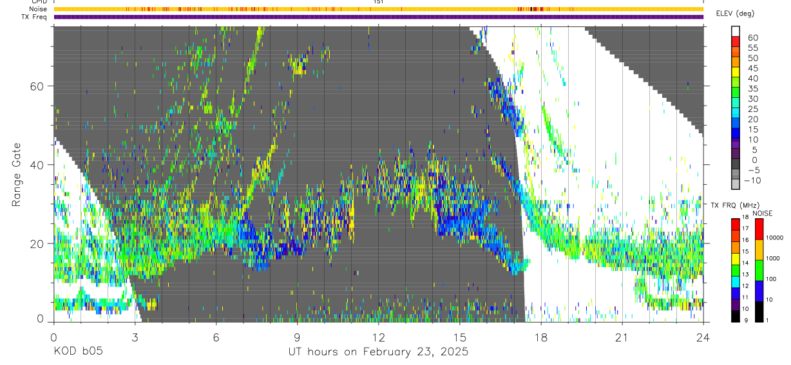Click the purple TX Freq strip above the plot
The width and height of the screenshot is (791, 365).
(x=378, y=17)
